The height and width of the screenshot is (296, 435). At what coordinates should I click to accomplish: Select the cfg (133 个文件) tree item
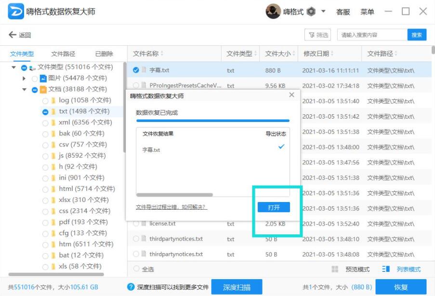pos(83,233)
